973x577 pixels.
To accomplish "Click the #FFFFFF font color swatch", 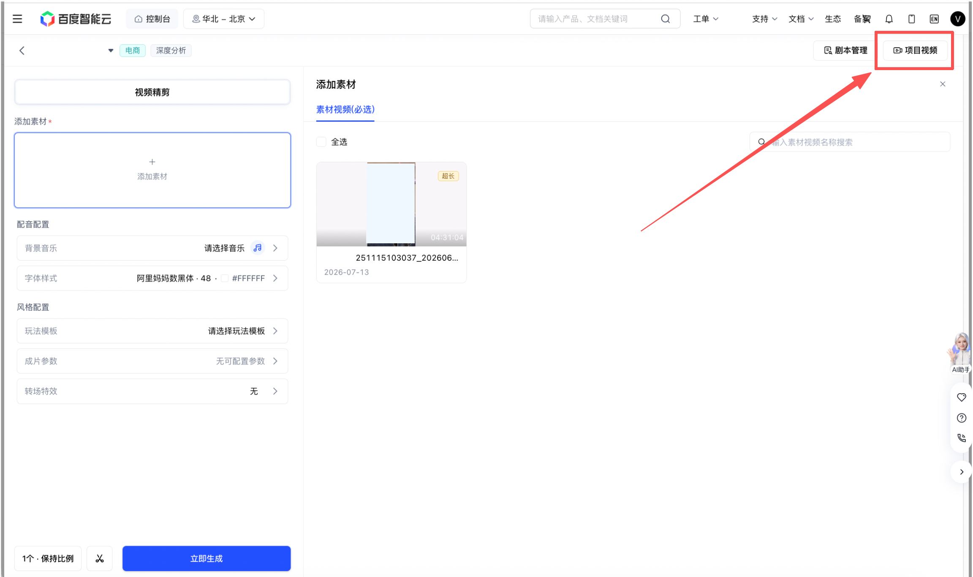I will tap(225, 278).
